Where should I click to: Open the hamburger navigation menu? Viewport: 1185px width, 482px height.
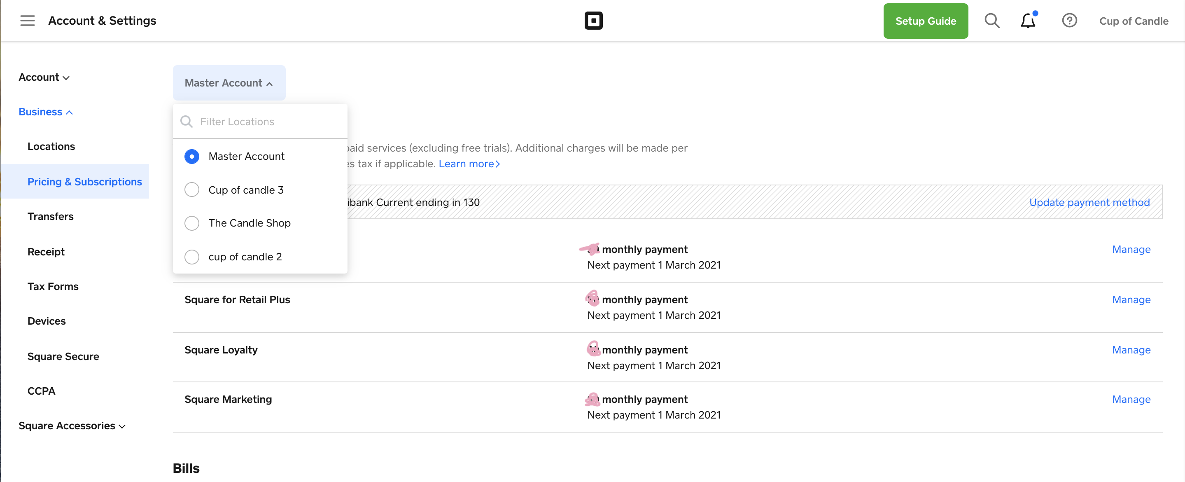tap(27, 21)
